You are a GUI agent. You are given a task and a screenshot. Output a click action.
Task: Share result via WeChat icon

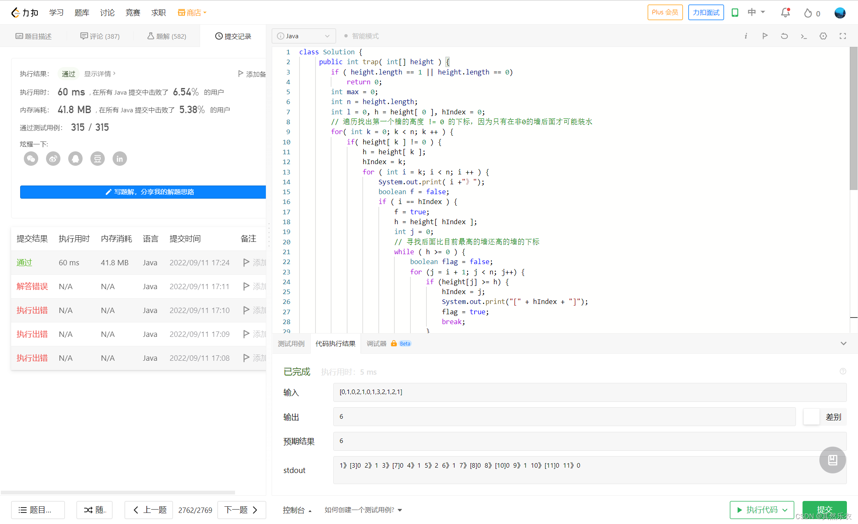[x=31, y=159]
